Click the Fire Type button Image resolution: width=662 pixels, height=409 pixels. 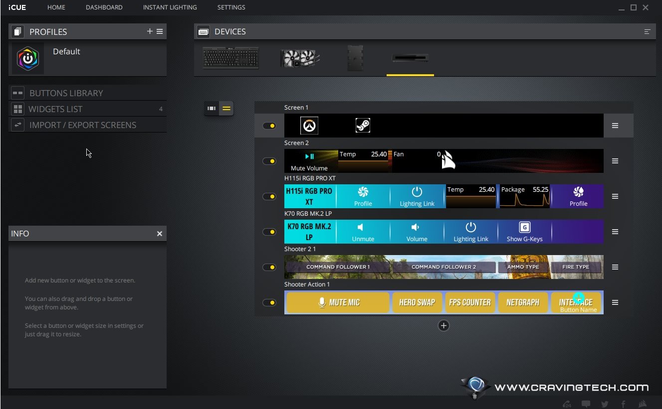(x=576, y=267)
